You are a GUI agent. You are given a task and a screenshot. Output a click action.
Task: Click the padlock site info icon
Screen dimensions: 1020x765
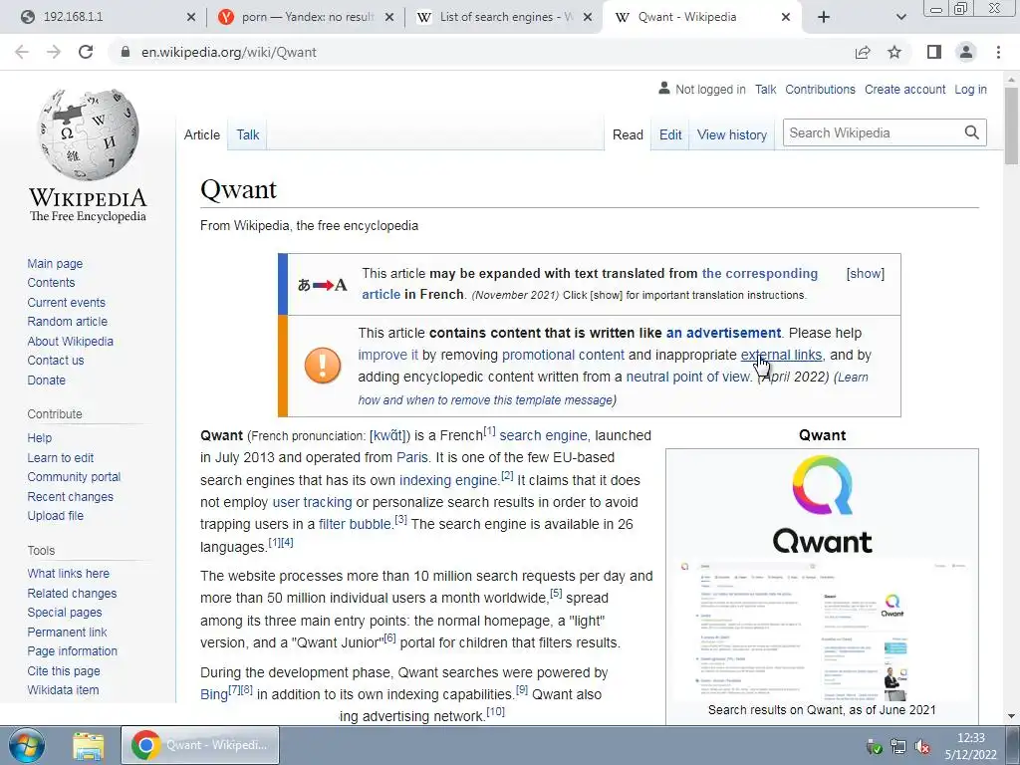(x=126, y=52)
